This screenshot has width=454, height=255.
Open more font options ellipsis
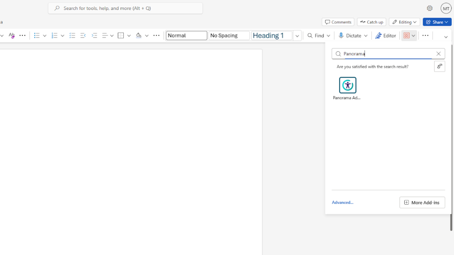[22, 35]
